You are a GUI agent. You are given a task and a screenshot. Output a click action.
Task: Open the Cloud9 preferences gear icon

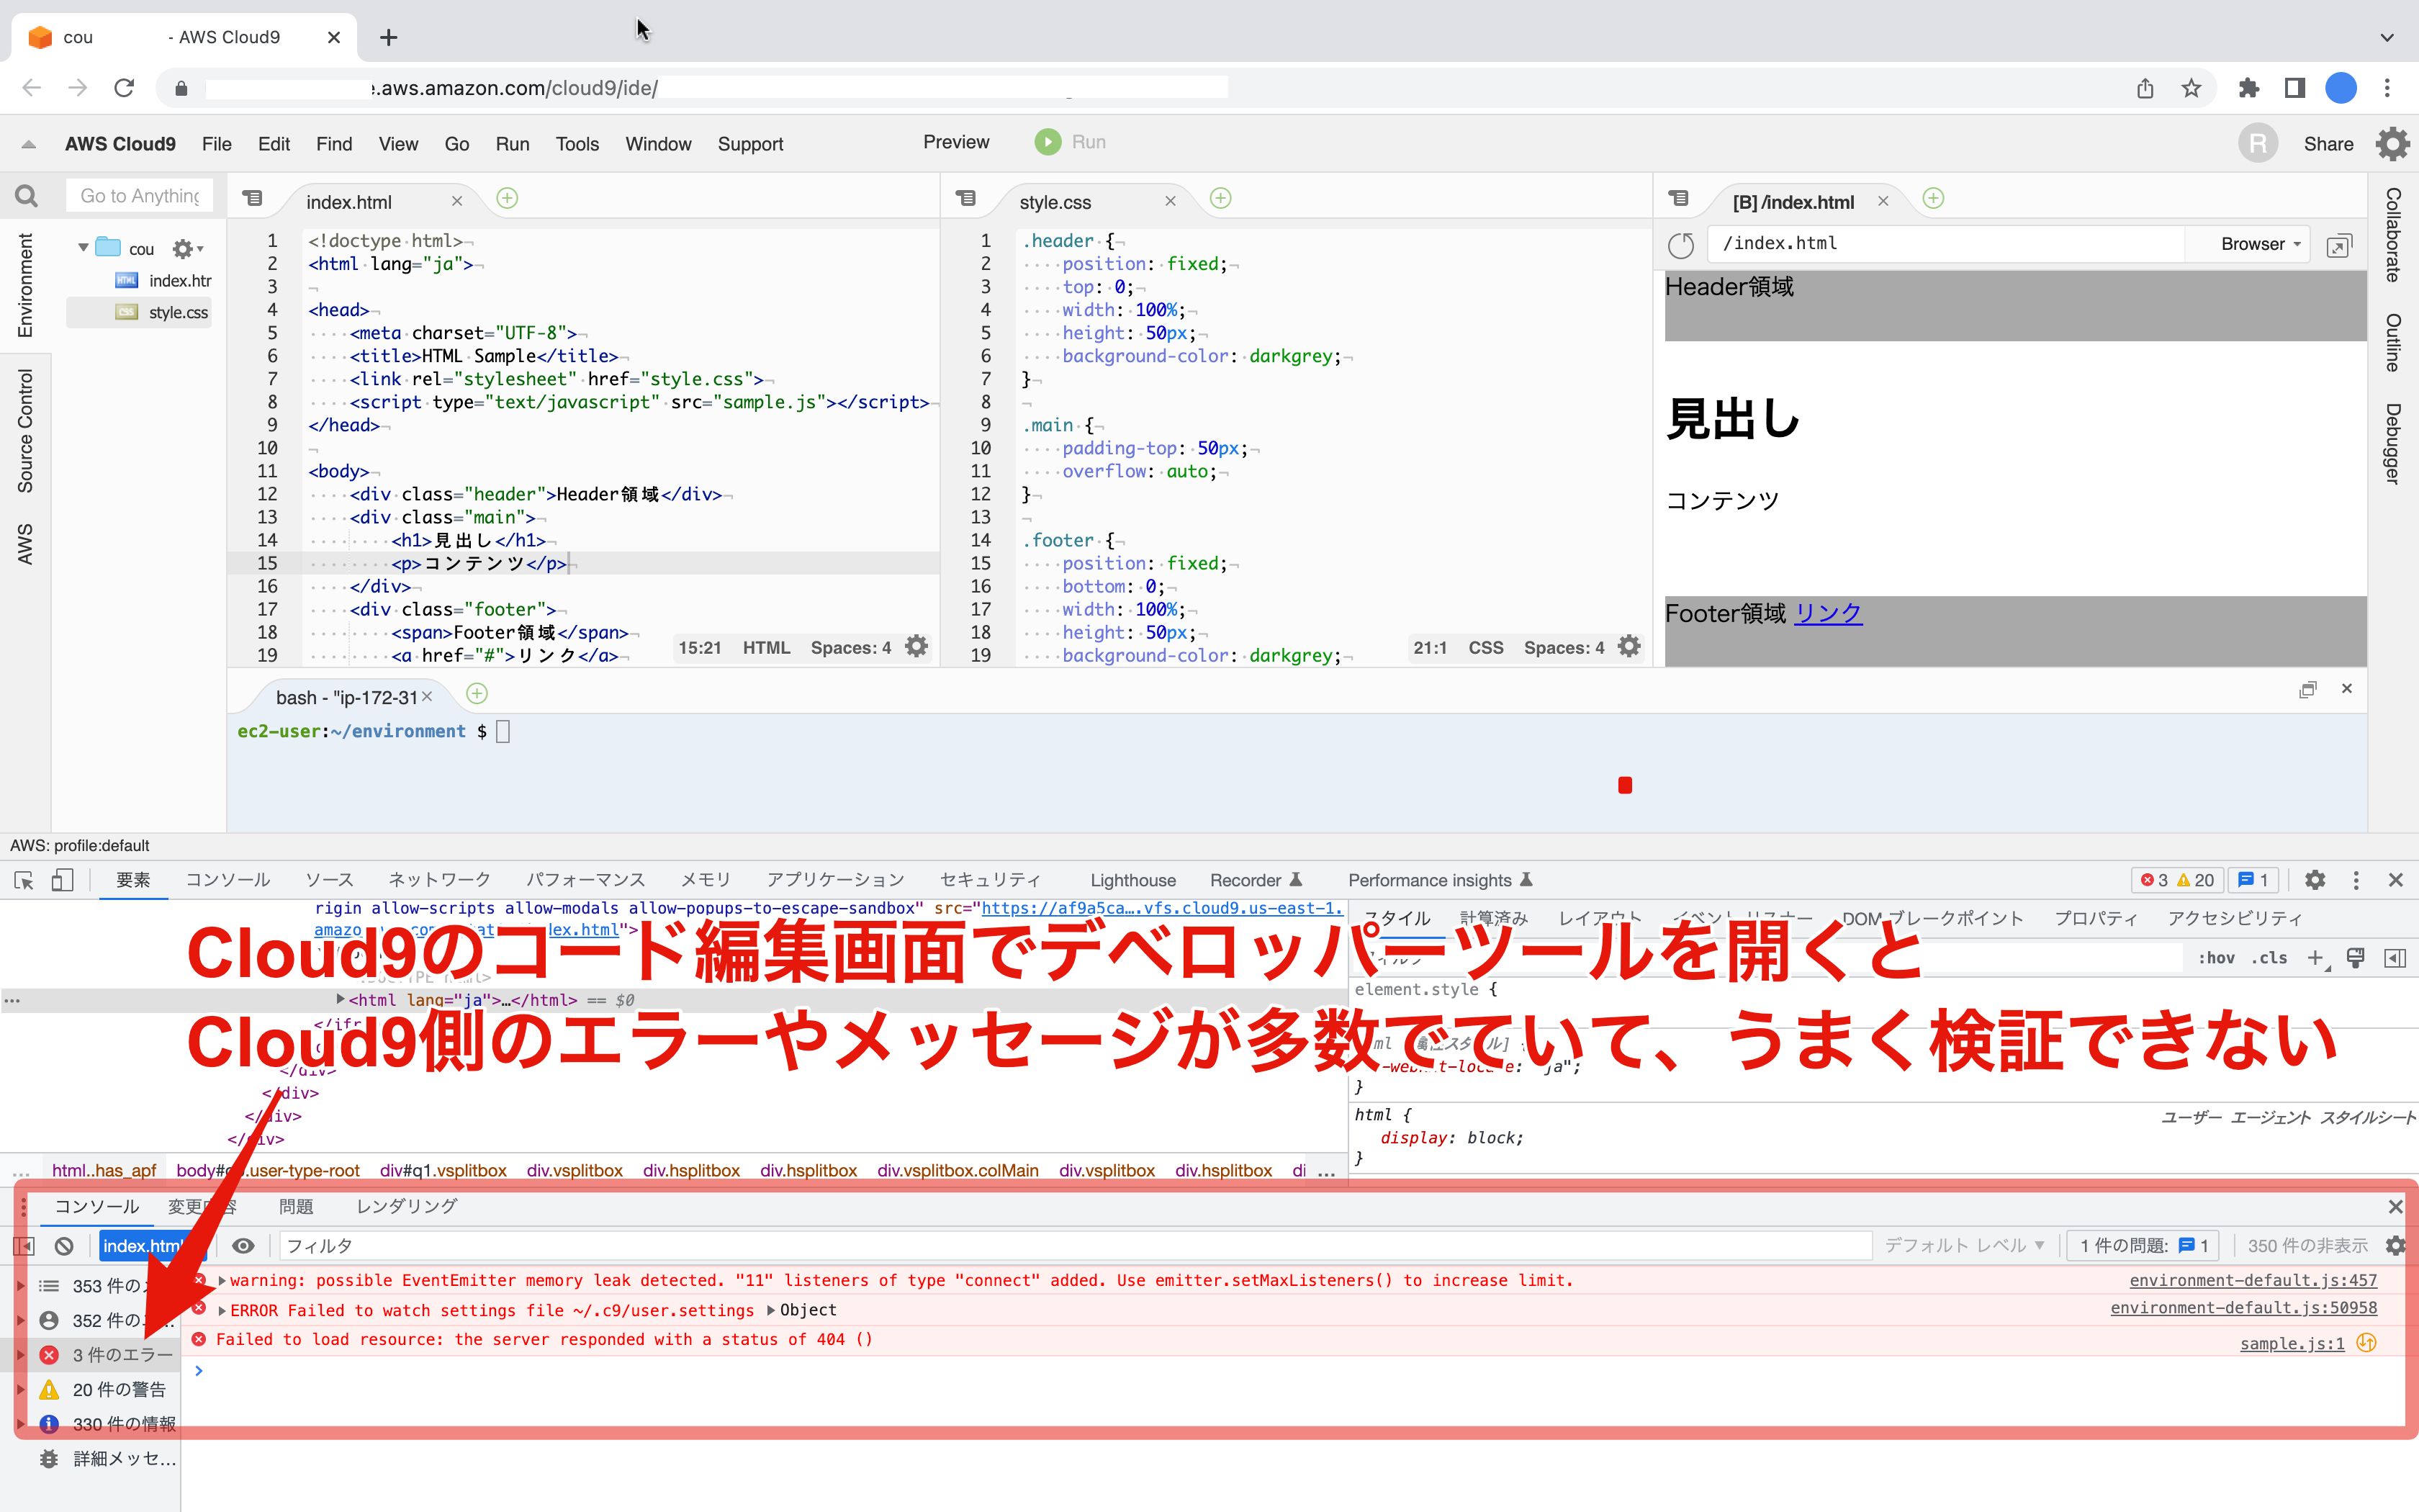(x=2393, y=144)
